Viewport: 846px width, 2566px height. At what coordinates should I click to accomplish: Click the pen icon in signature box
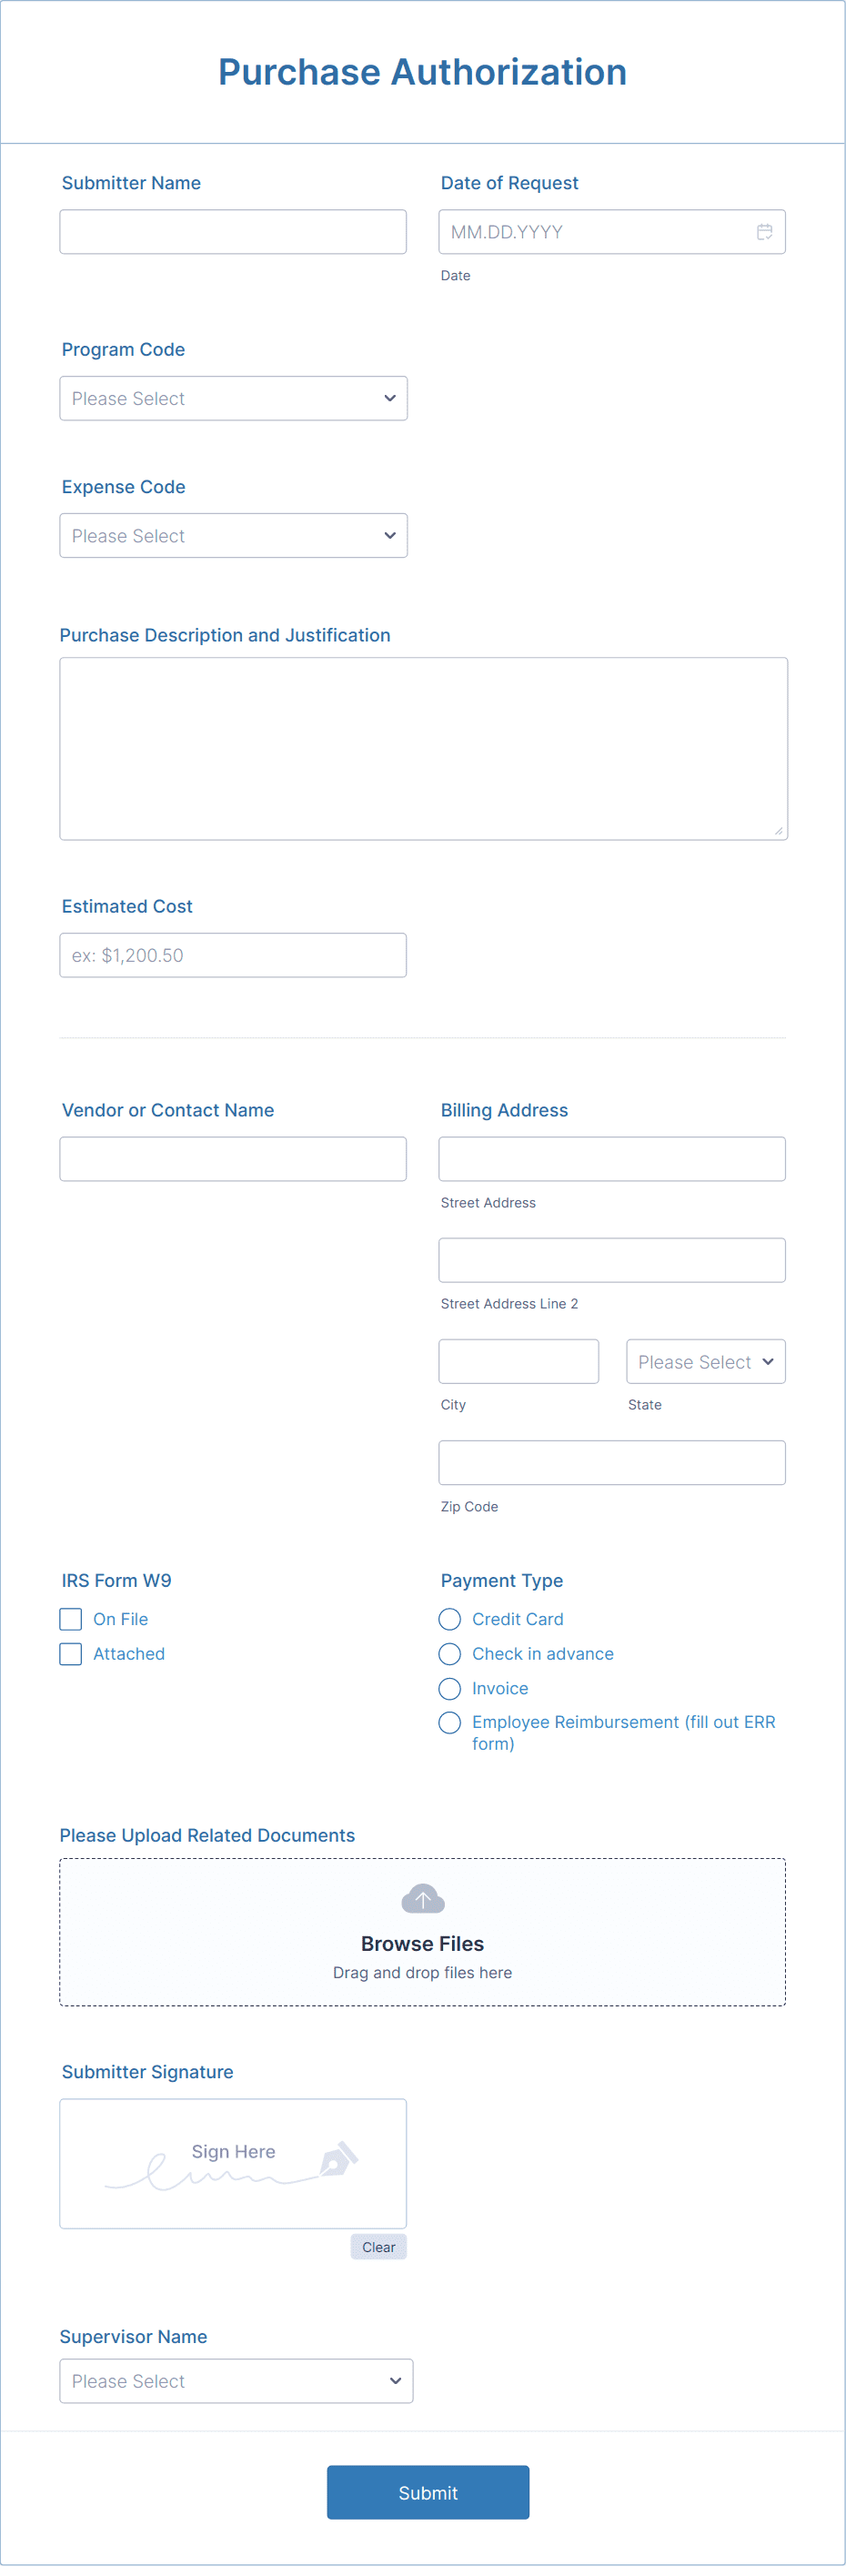click(x=338, y=2158)
